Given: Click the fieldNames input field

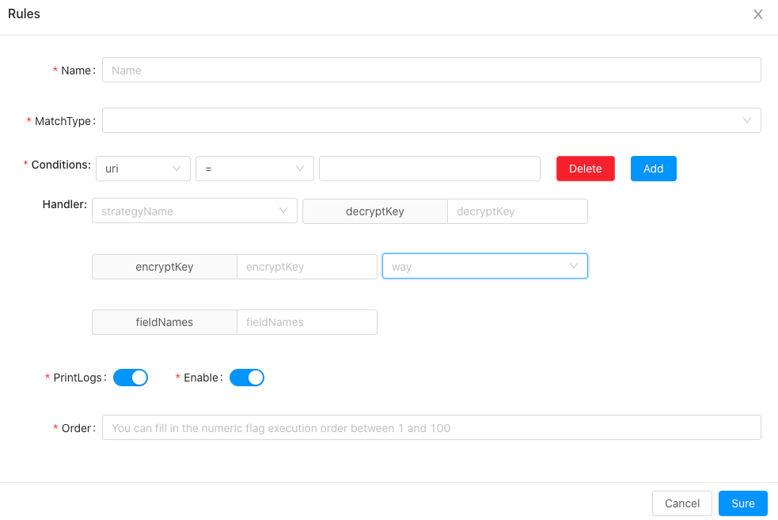Looking at the screenshot, I should (x=306, y=322).
